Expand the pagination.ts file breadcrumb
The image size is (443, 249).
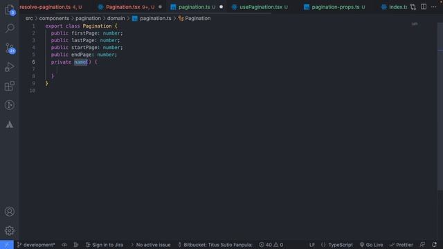pos(152,19)
